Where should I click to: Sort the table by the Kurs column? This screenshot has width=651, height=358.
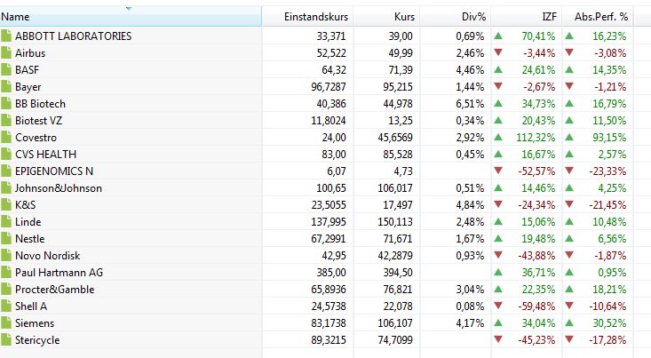403,17
